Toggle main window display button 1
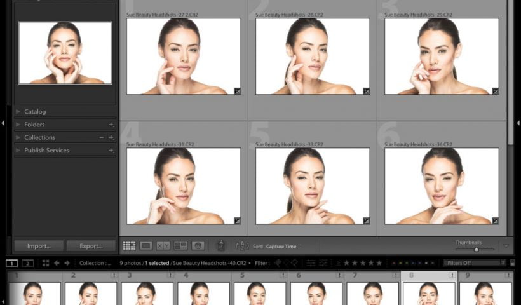Viewport: 521px width, 305px height. point(12,263)
